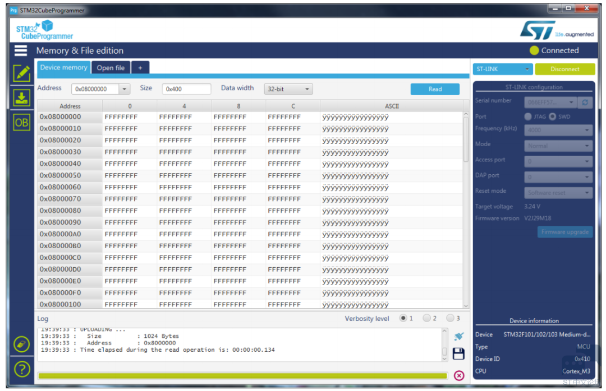This screenshot has height=391, width=606.
Task: Select verbosity level 1 radio button
Action: point(403,318)
